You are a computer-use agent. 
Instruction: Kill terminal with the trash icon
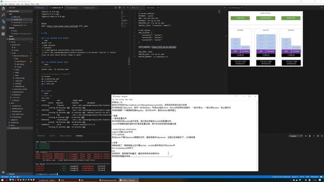(310, 136)
